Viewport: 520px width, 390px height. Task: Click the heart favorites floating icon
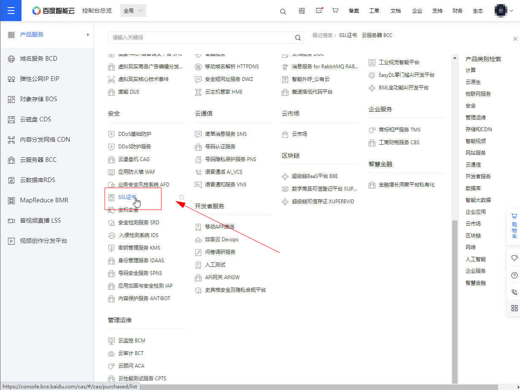click(514, 258)
